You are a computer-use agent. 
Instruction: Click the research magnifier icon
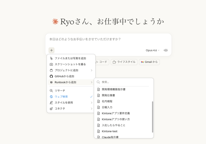[x=51, y=91]
